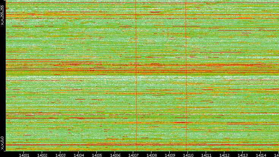279x157 pixels.
Task: Pick the 14:12 time label
Action: (x=225, y=155)
